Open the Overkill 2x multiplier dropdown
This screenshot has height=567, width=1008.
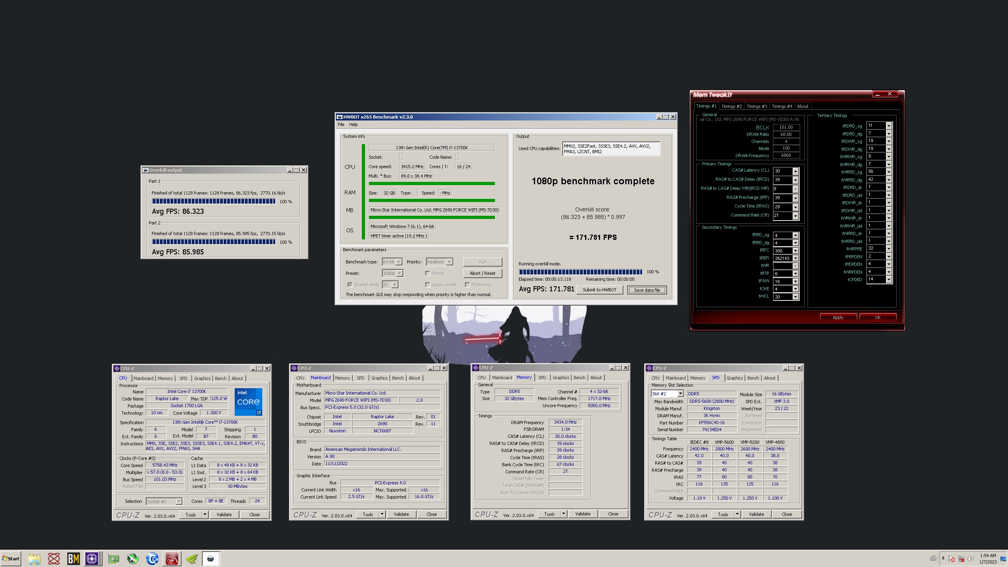coord(390,285)
